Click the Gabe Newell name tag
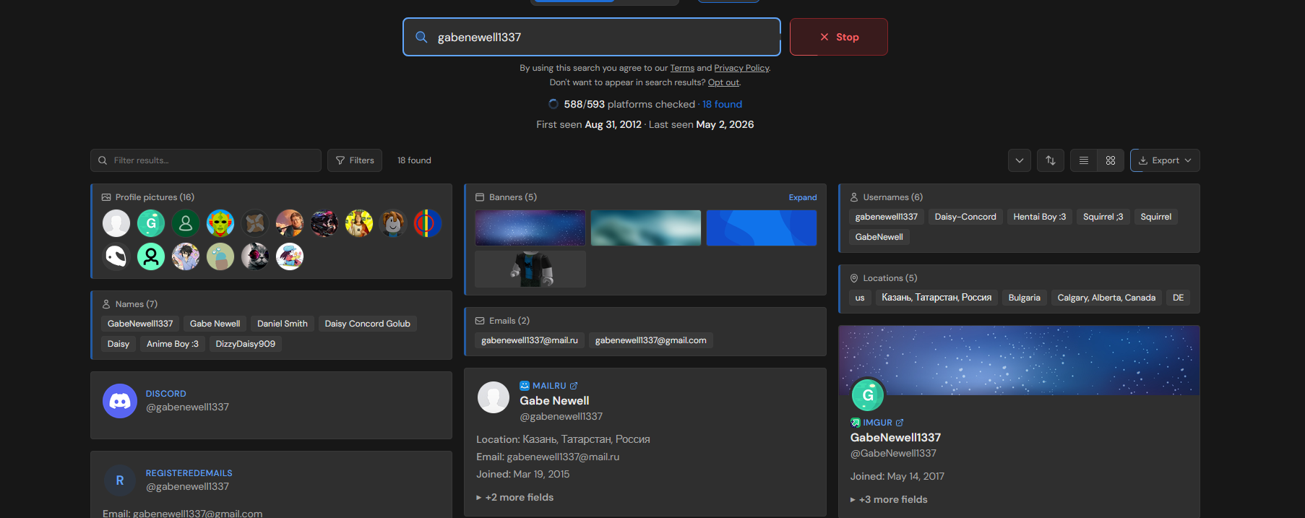 pos(215,324)
